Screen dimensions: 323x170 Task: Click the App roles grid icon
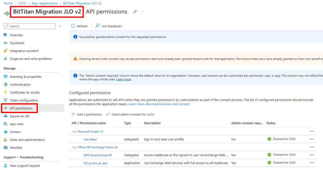coord(6,124)
